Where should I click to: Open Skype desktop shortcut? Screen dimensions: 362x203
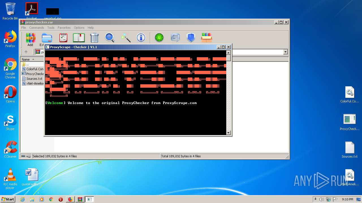tap(10, 122)
